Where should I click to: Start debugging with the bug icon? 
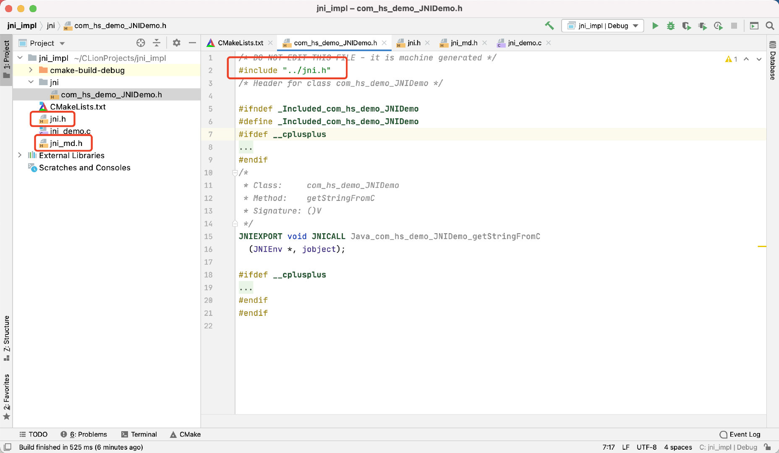pyautogui.click(x=671, y=26)
